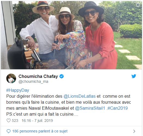Like the tweet with the heart icon
Image resolution: width=143 pixels, height=136 pixels.
(x=9, y=121)
